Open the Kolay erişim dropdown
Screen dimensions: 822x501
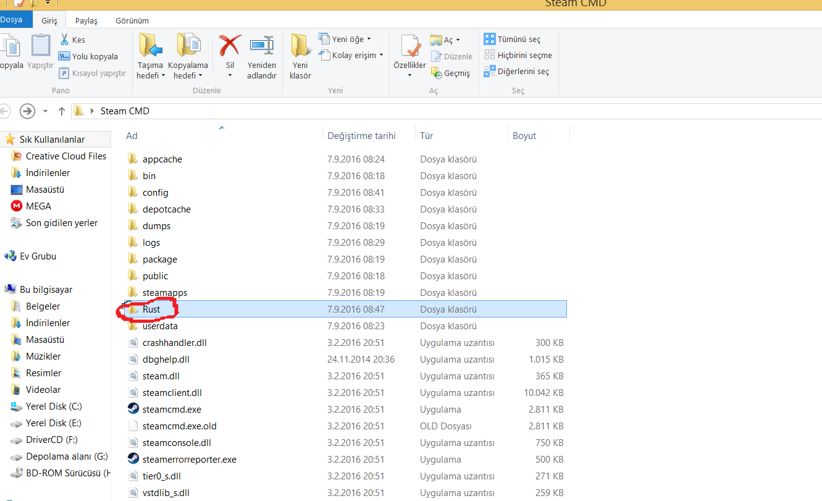pos(381,56)
